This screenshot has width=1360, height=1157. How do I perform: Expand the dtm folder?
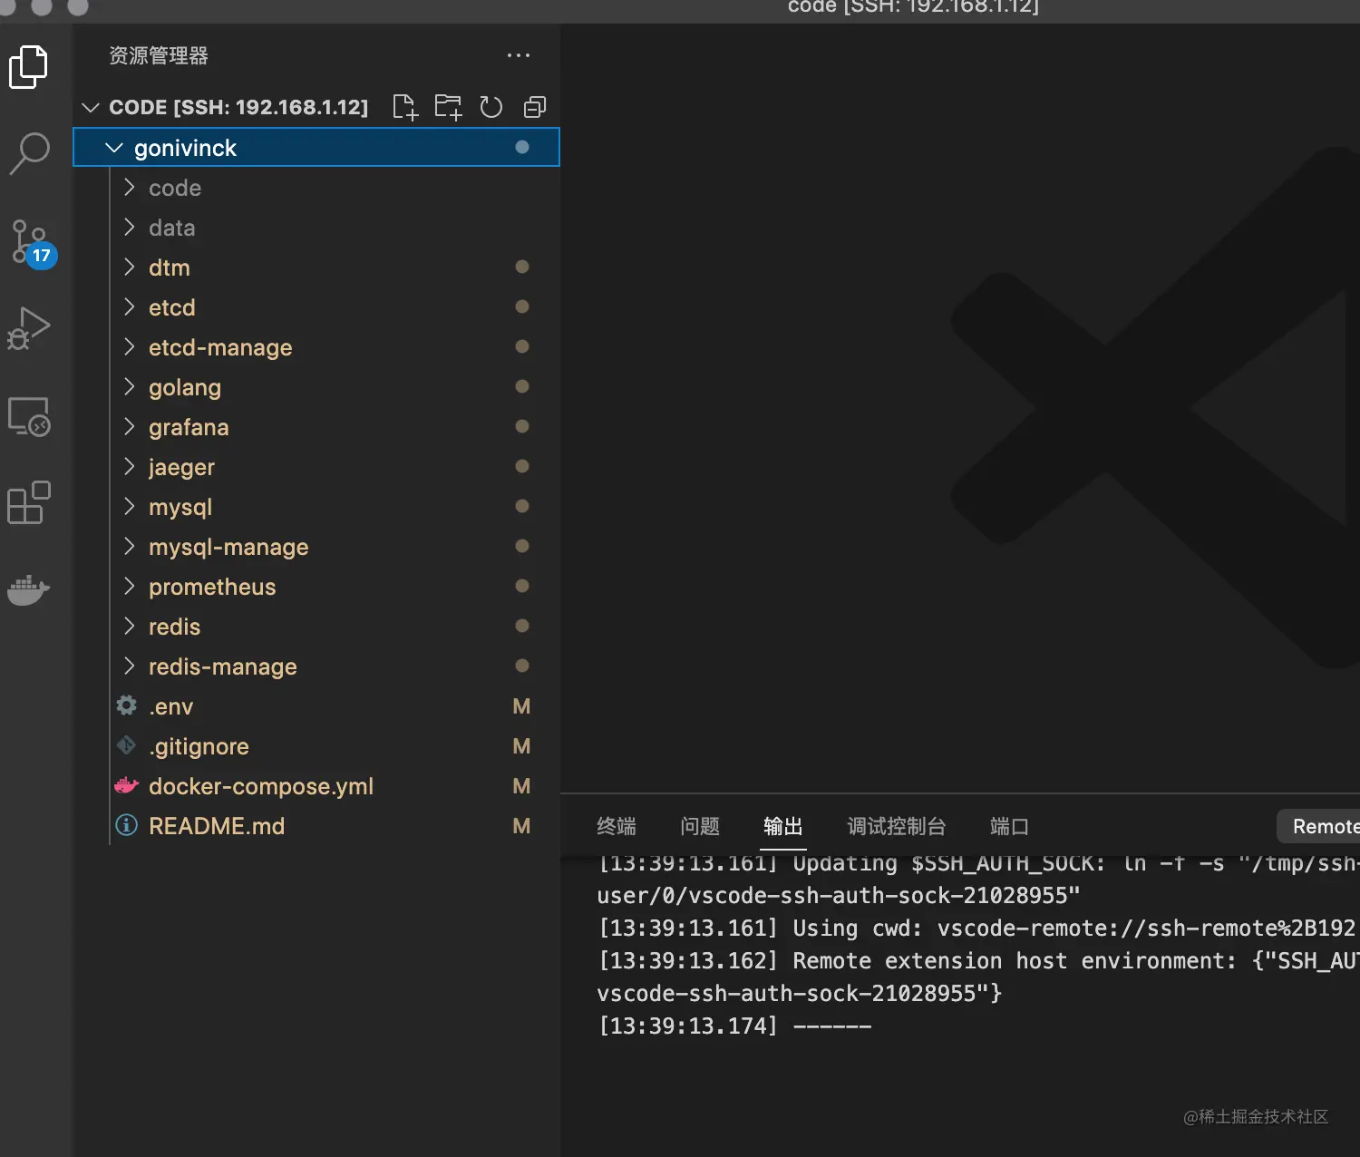(x=129, y=267)
